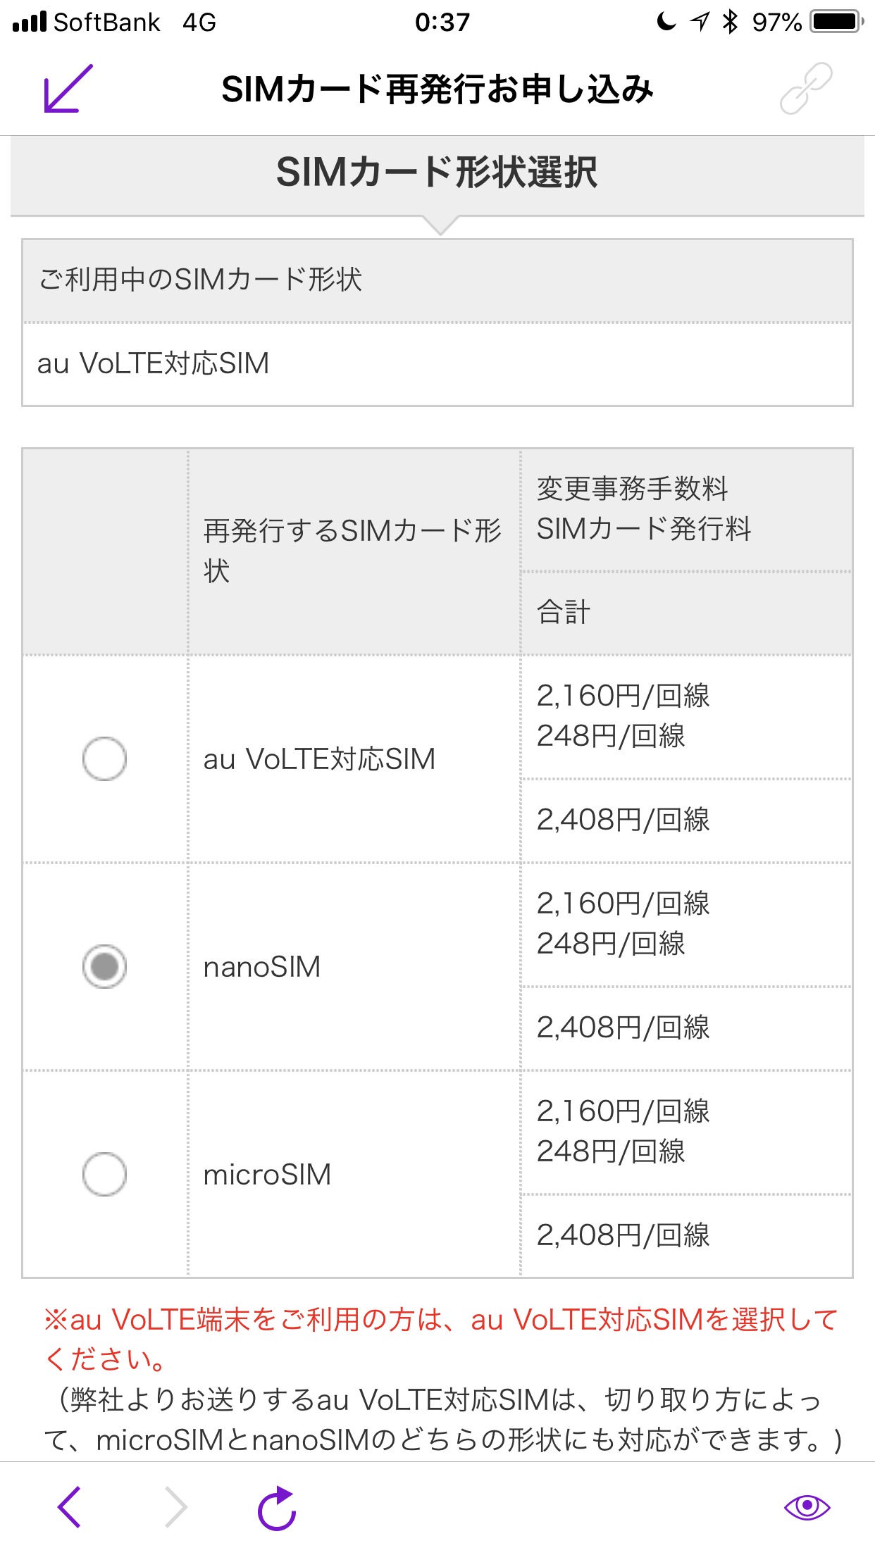Tap the nanoSIM label in the table
Screen dimensions: 875x1555
262,967
